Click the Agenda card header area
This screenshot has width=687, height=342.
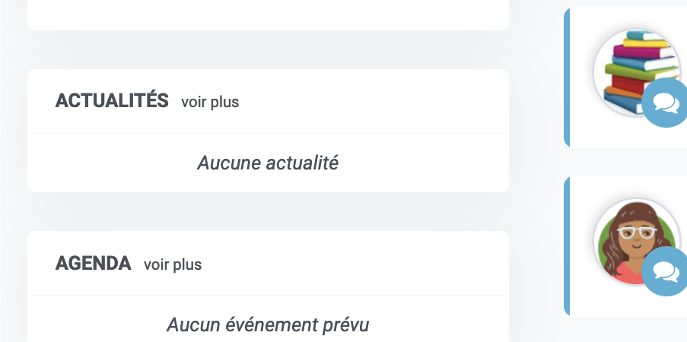351,263
